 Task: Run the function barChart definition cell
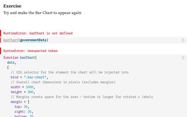click(183, 58)
